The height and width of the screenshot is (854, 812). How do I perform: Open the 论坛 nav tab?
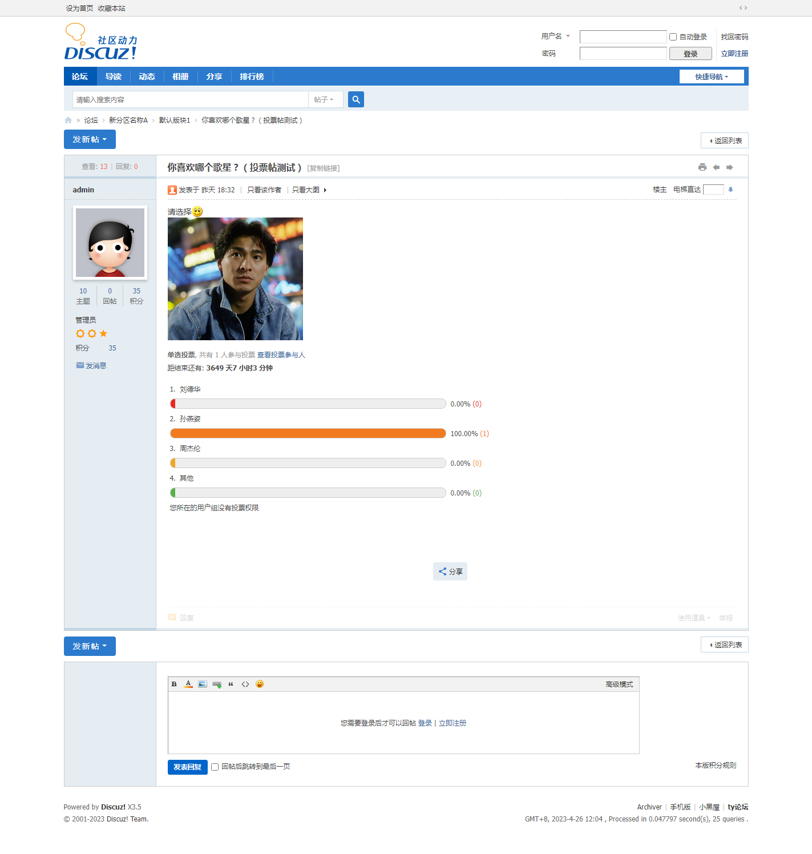coord(80,76)
